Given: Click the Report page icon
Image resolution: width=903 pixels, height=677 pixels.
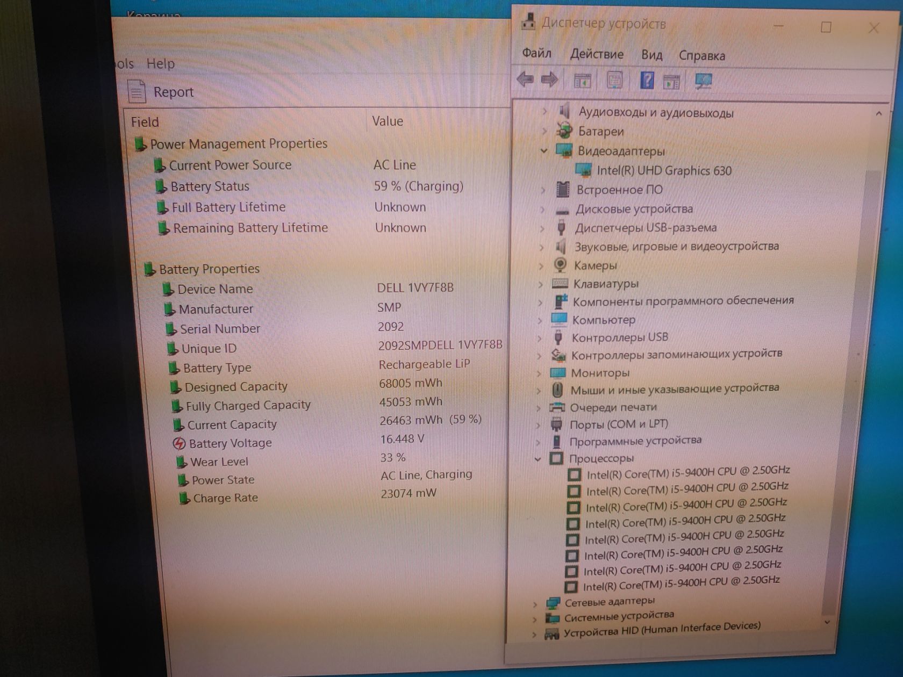Looking at the screenshot, I should coord(137,91).
